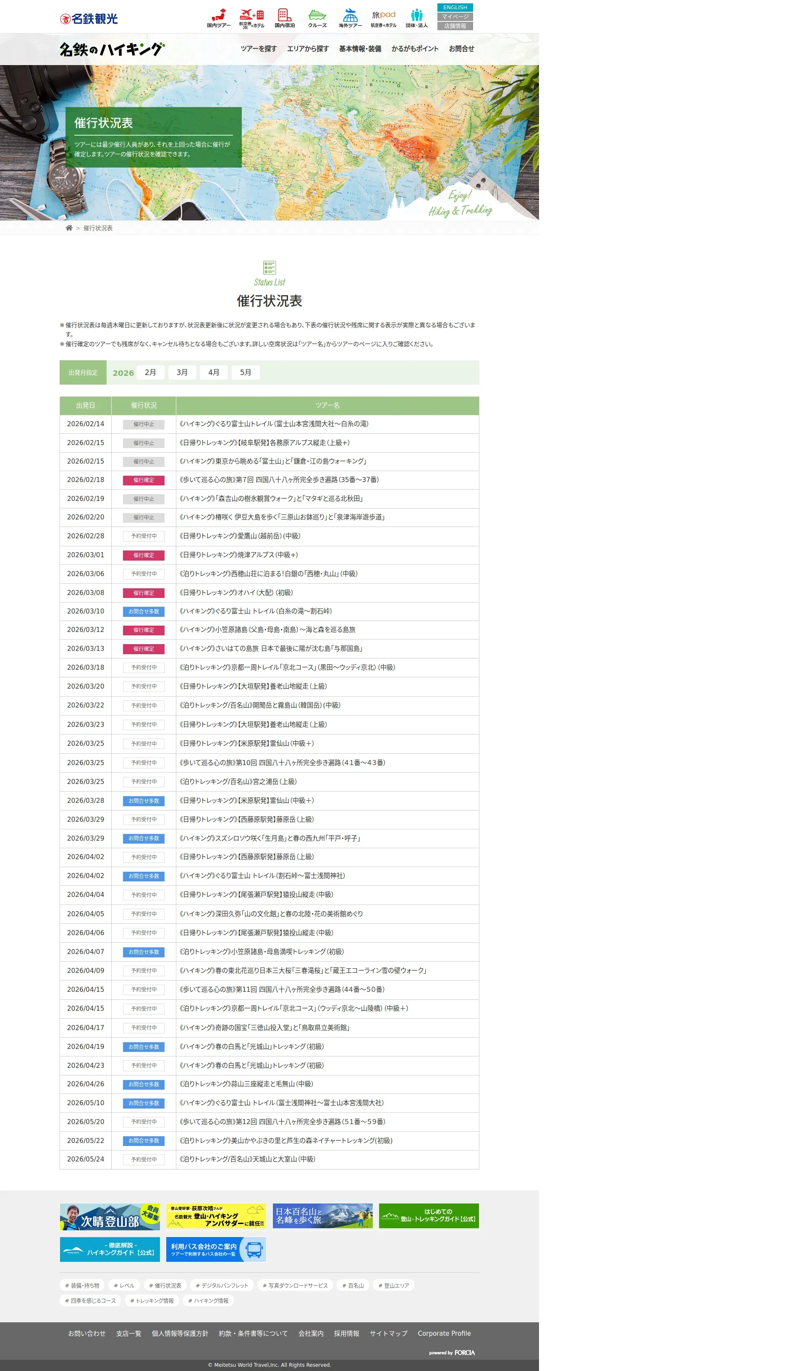
Task: Open the ツアーを探す menu
Action: pos(258,49)
